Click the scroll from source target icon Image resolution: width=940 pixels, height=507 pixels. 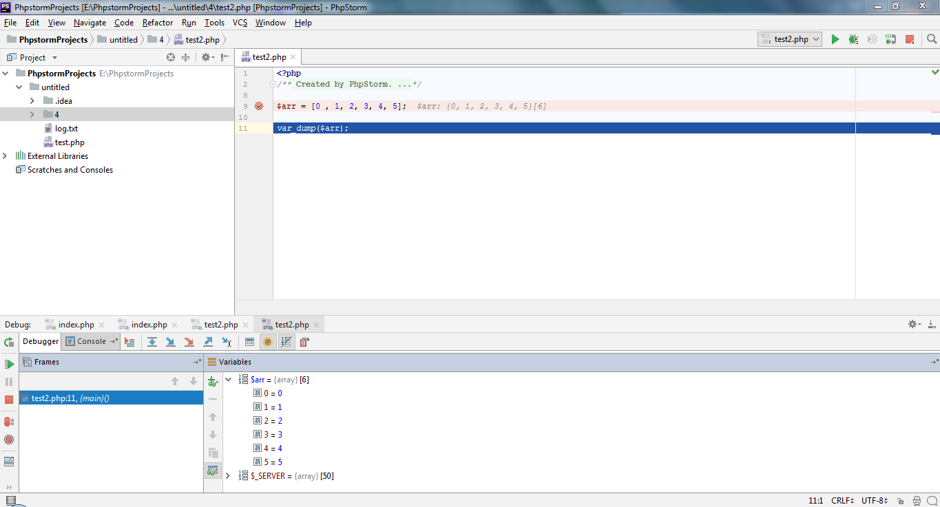(171, 57)
